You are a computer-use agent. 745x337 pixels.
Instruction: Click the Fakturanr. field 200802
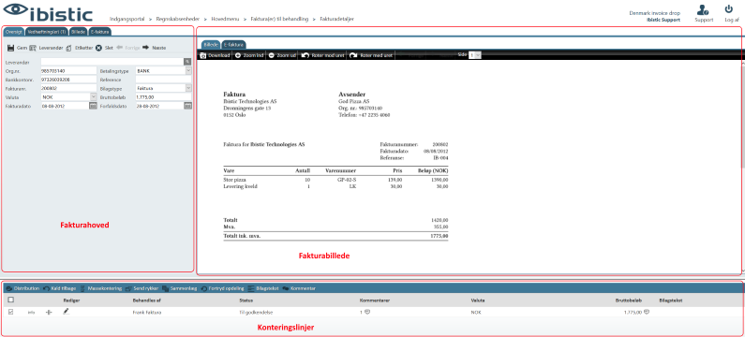tap(68, 88)
